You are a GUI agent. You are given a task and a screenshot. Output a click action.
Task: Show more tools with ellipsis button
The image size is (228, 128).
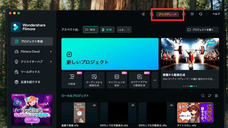(x=155, y=80)
